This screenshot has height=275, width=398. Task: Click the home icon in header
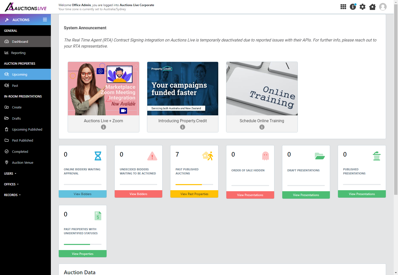click(x=372, y=7)
